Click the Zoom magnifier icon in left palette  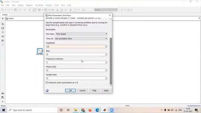[3, 24]
